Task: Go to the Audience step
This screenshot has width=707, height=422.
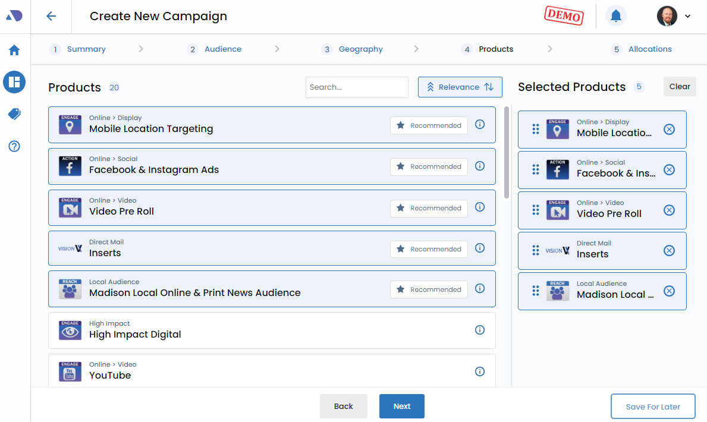Action: tap(222, 49)
